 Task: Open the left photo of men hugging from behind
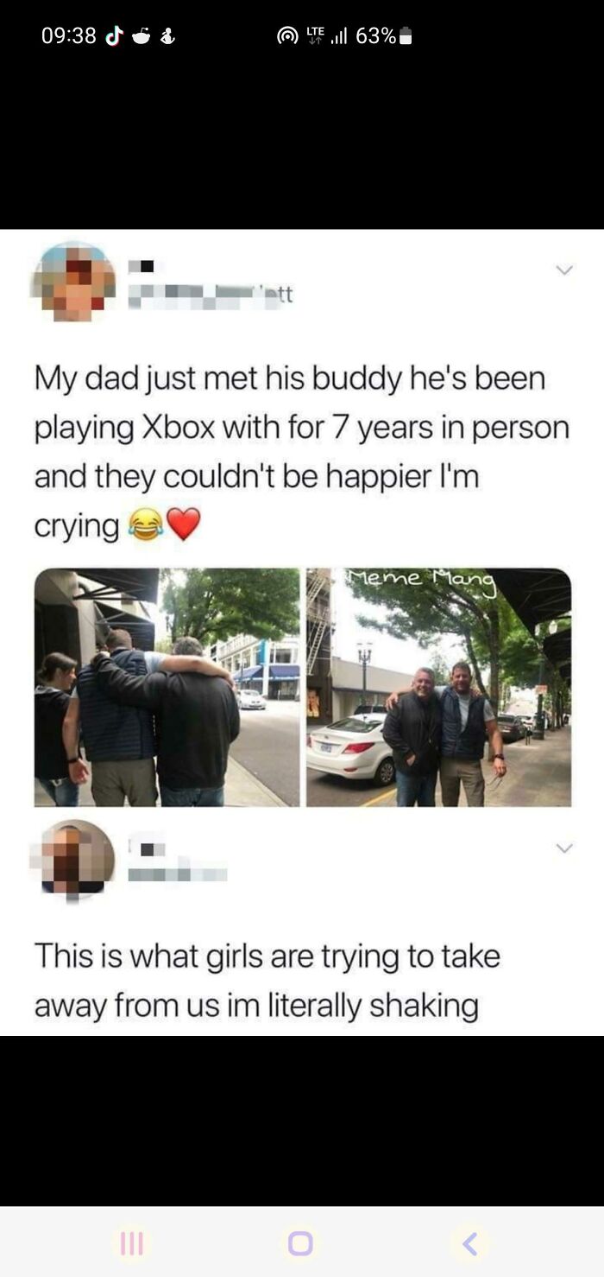[x=167, y=687]
